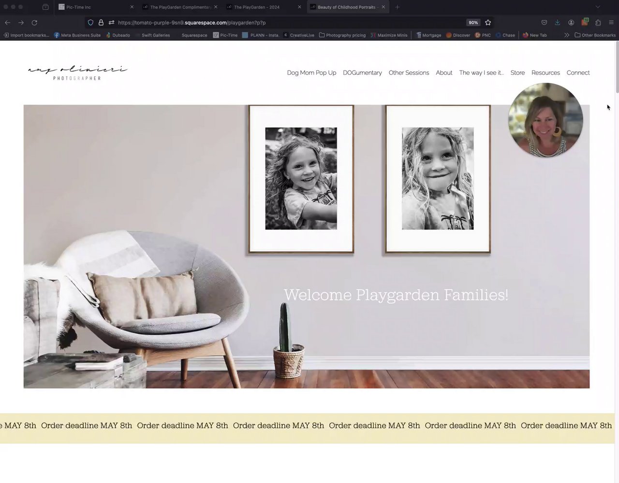Open the Meta Business Suite bookmark
The image size is (619, 483).
point(77,35)
